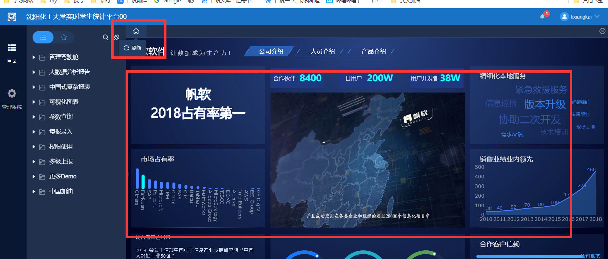Click the 刷新 refresh button
The height and width of the screenshot is (259, 608).
pos(133,48)
